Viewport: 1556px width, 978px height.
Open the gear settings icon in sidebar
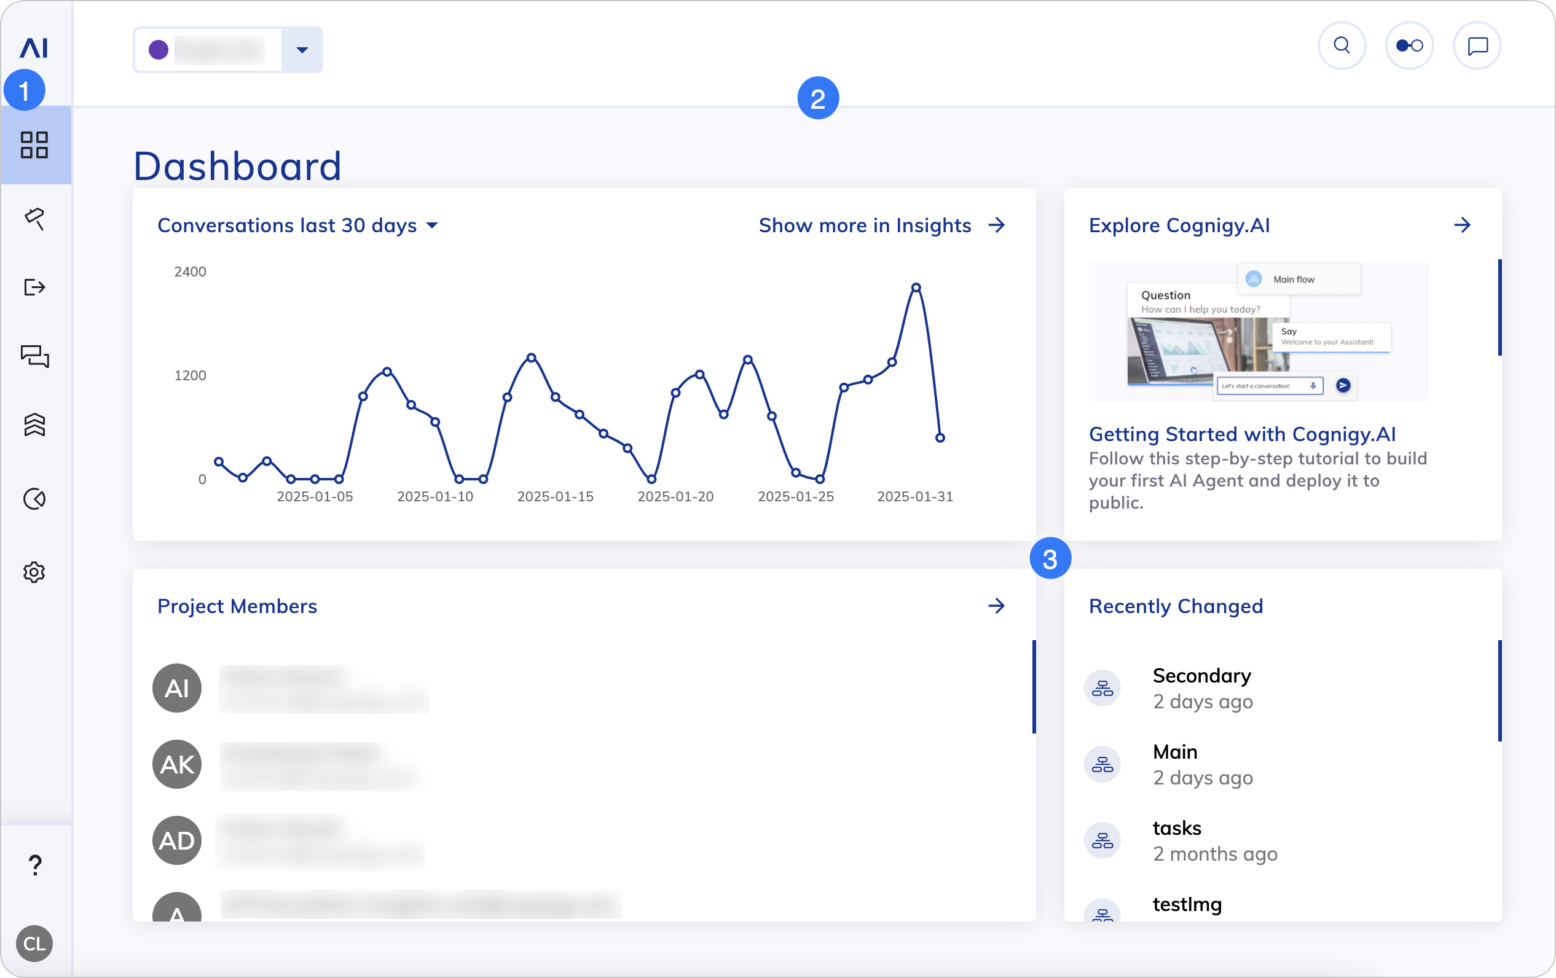[x=34, y=573]
